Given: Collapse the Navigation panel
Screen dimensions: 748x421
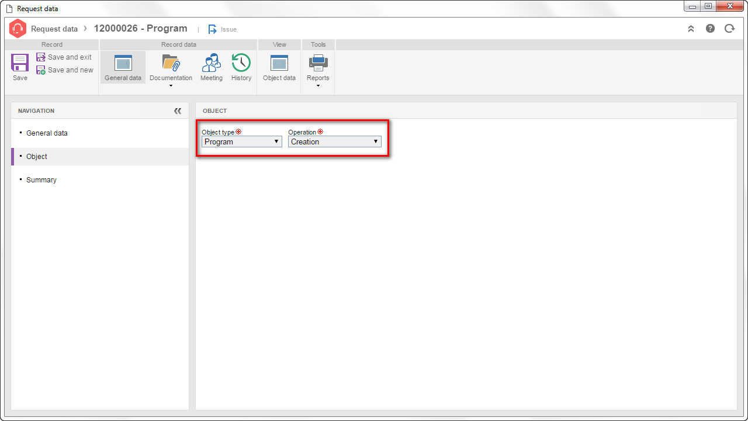Looking at the screenshot, I should point(178,111).
